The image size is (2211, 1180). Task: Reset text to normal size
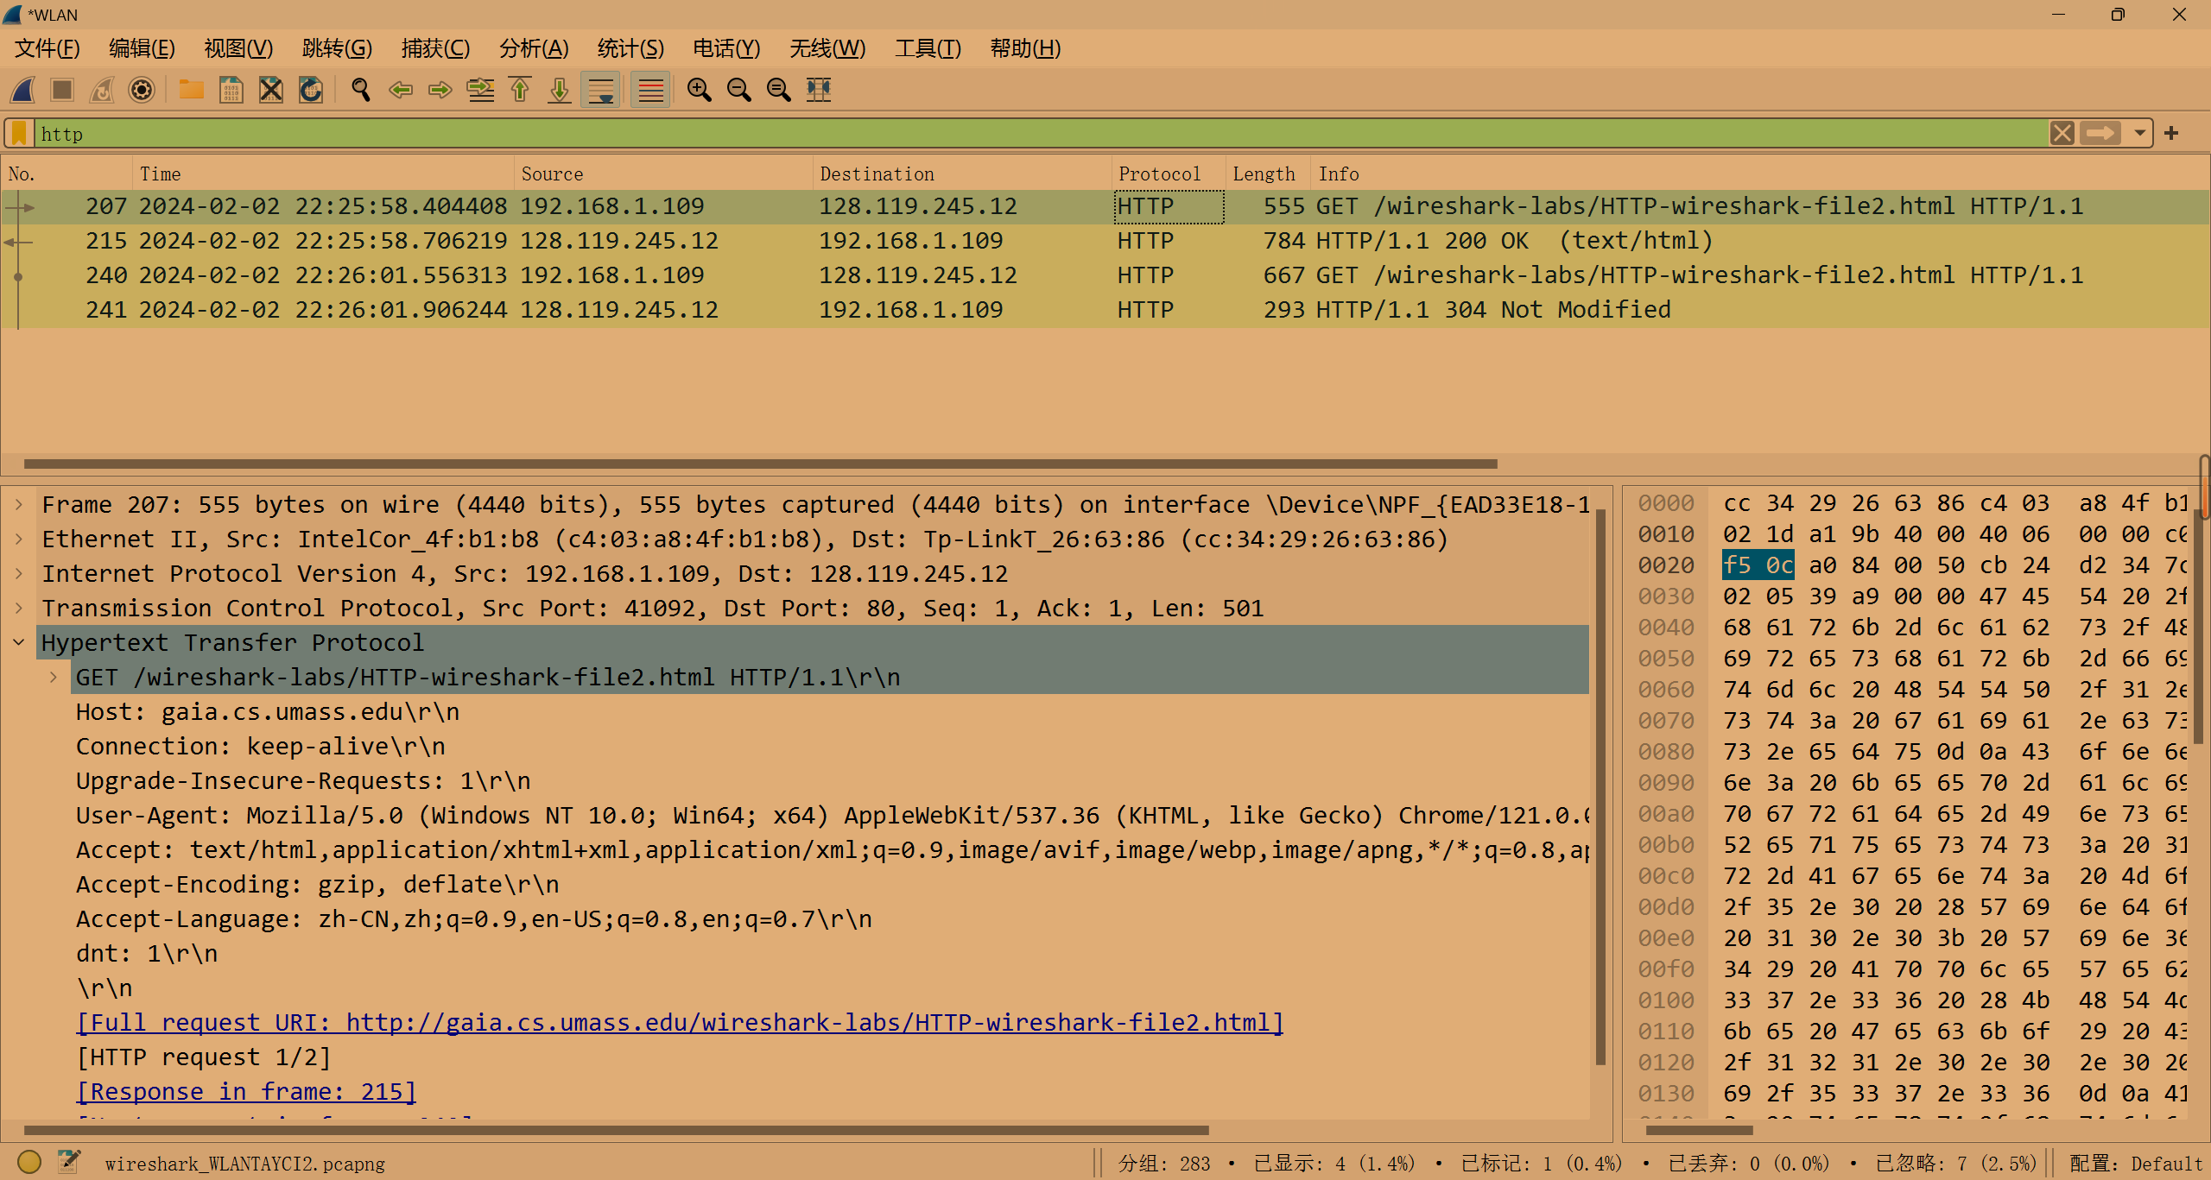tap(779, 90)
